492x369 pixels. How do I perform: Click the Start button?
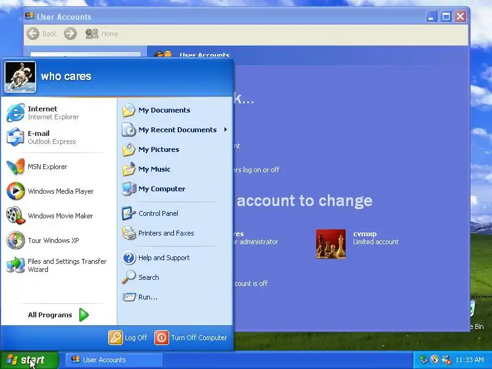pos(29,360)
